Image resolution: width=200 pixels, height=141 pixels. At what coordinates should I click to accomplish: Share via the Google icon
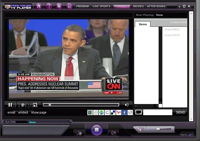(x=107, y=112)
